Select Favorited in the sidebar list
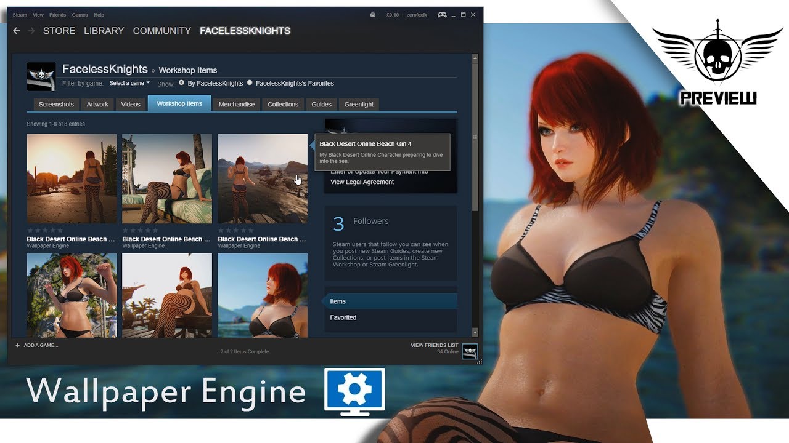Image resolution: width=789 pixels, height=443 pixels. pyautogui.click(x=343, y=317)
